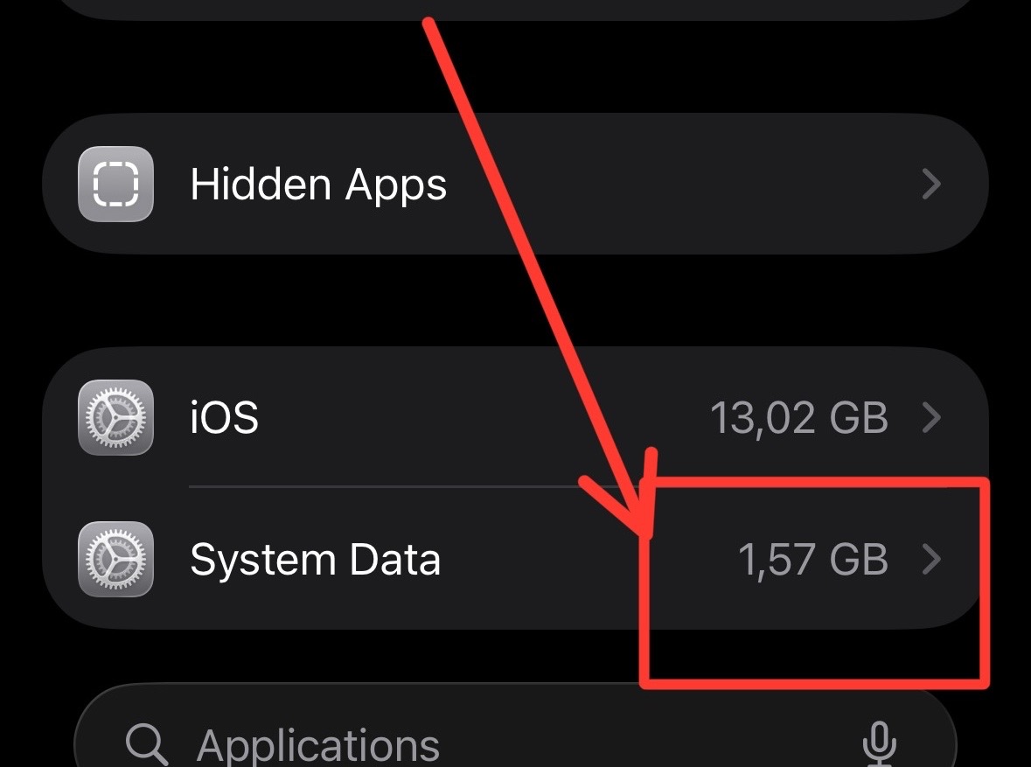
Task: Focus the Applications search field
Action: point(350,743)
